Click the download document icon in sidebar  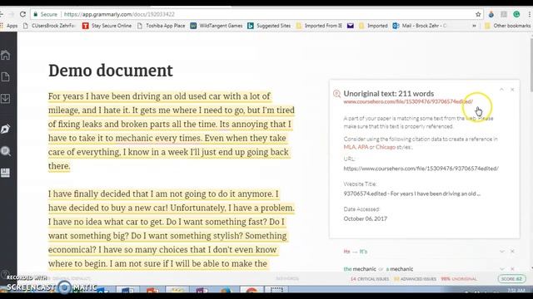(6, 99)
